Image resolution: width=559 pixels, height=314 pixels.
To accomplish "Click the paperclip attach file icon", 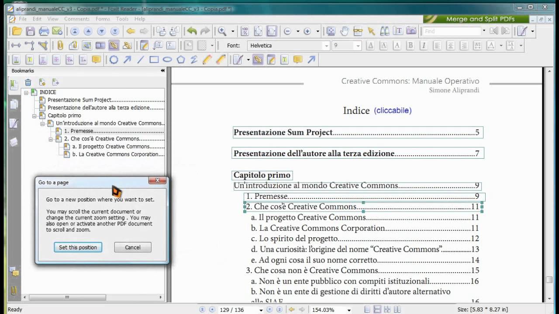I will pos(60,45).
